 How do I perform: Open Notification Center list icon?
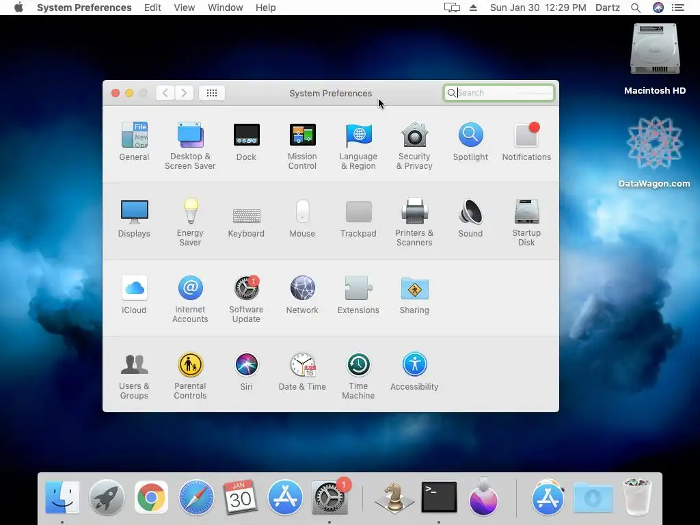(678, 8)
